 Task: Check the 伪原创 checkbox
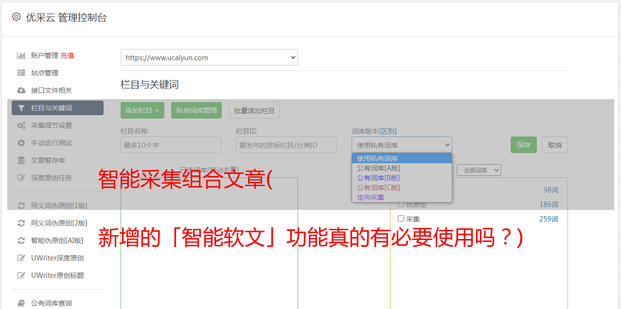pos(401,204)
